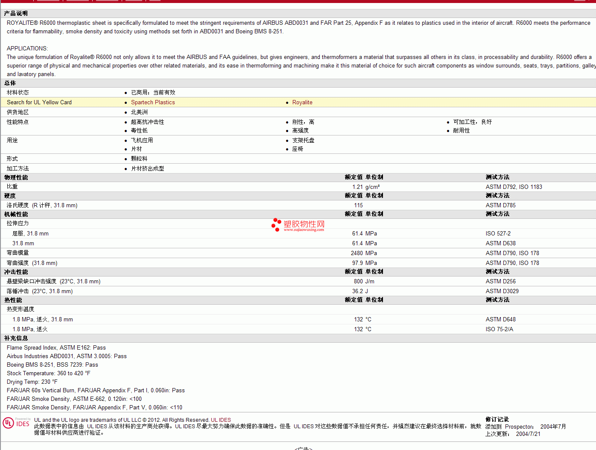Click the 补充信息 section header

[x=16, y=338]
